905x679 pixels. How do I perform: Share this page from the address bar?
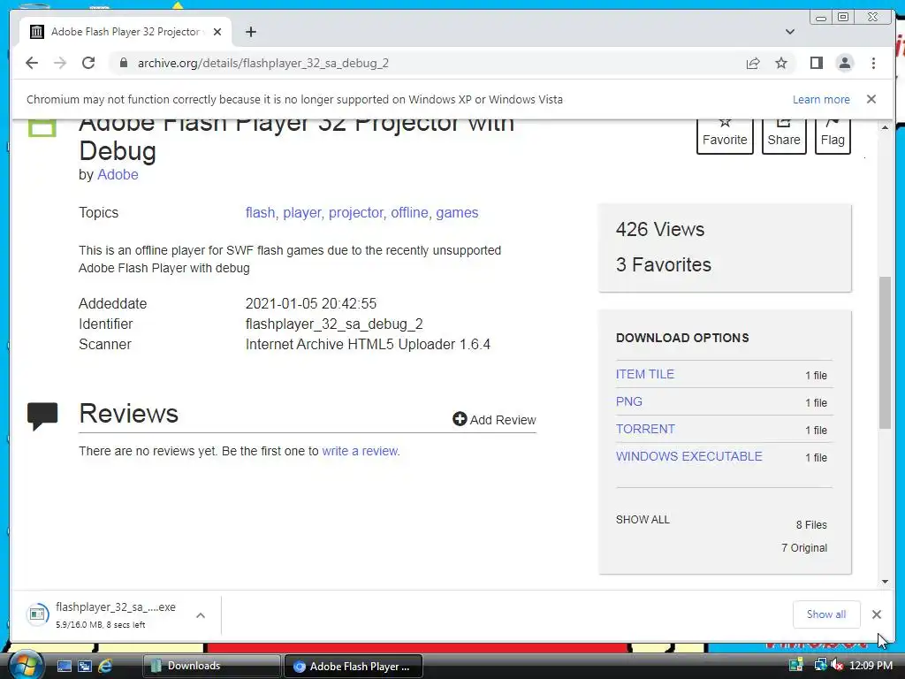pyautogui.click(x=753, y=64)
